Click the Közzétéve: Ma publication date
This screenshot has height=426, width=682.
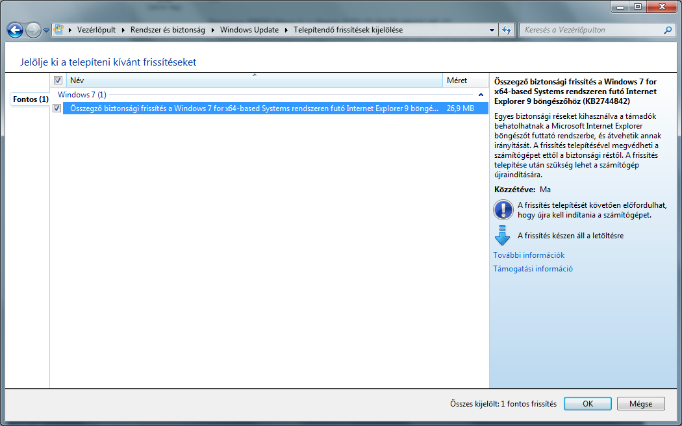click(522, 190)
